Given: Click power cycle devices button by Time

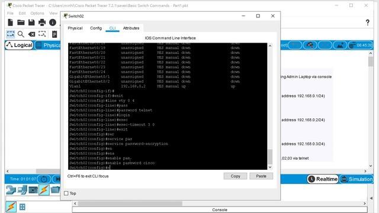Looking at the screenshot, I should click(44, 179).
